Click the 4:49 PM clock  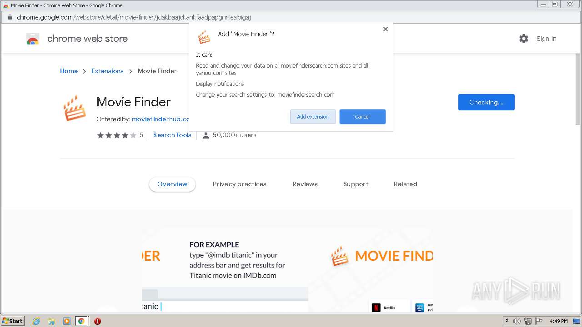pyautogui.click(x=559, y=321)
